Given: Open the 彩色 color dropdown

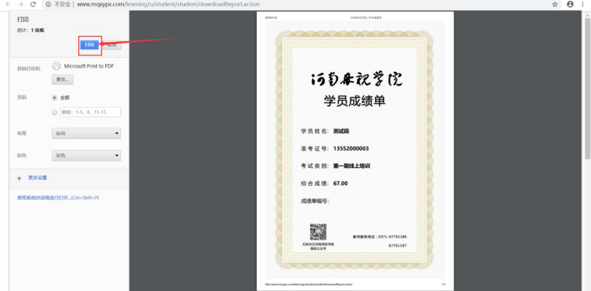Looking at the screenshot, I should pos(86,155).
